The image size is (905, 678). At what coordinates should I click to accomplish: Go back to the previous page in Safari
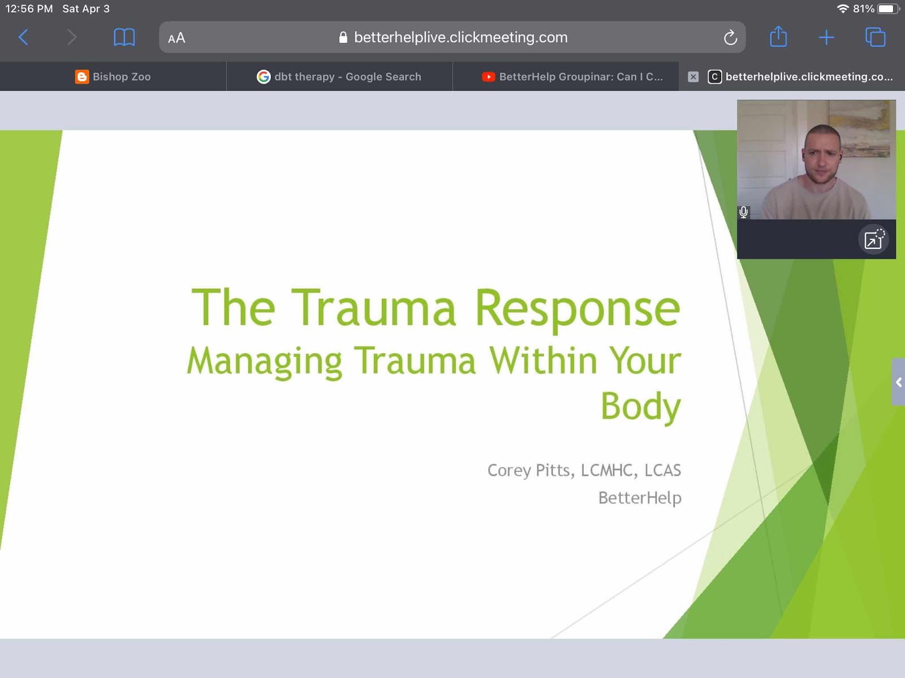24,37
